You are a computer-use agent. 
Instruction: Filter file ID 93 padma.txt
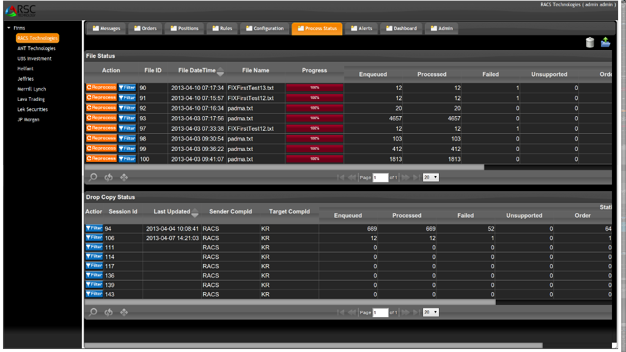pyautogui.click(x=127, y=118)
